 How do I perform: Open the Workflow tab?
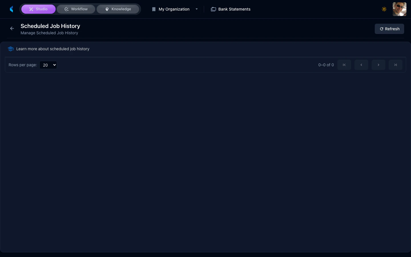point(76,9)
